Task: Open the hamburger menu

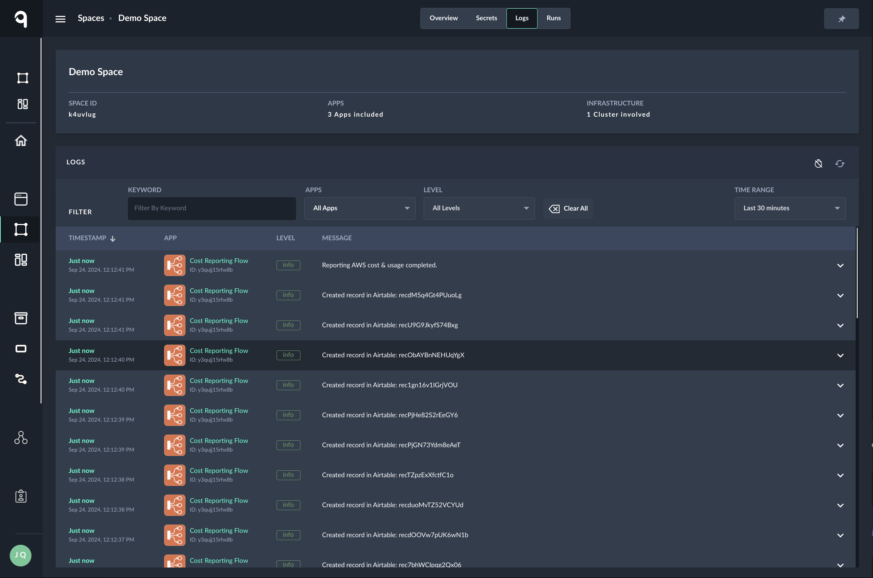Action: [60, 19]
